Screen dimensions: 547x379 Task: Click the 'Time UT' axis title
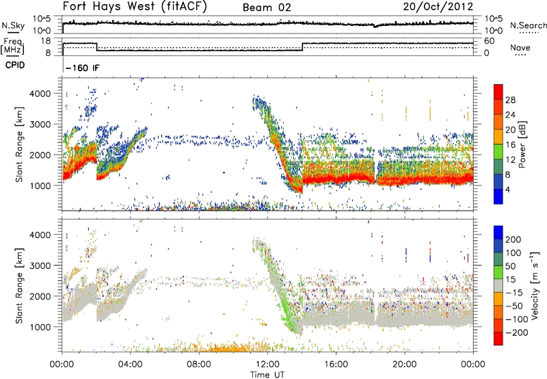click(x=267, y=375)
